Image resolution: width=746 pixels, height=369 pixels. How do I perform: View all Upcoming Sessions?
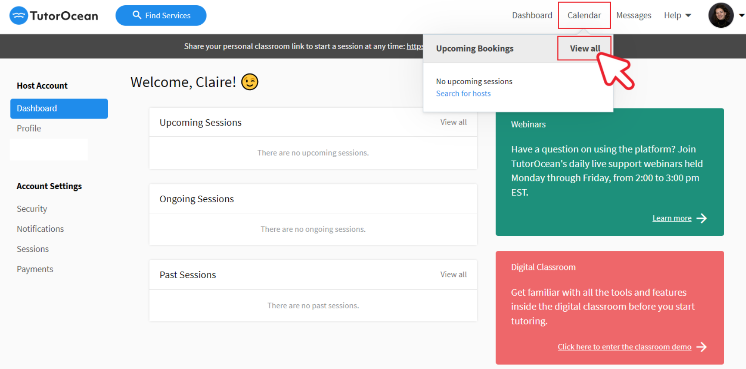(x=453, y=122)
